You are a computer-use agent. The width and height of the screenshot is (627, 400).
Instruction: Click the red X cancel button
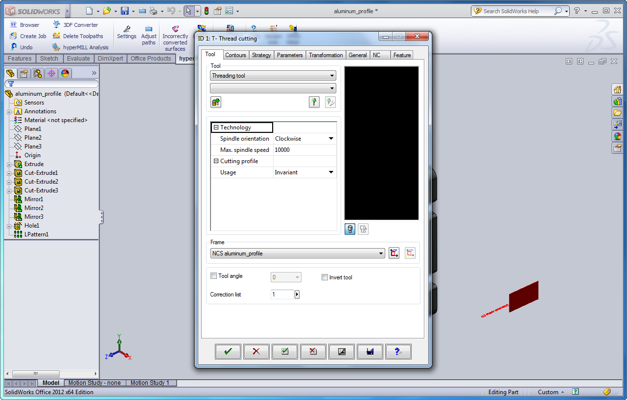[256, 352]
